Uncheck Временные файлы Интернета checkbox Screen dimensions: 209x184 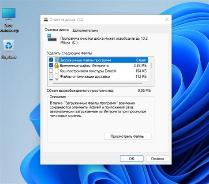tap(51, 65)
